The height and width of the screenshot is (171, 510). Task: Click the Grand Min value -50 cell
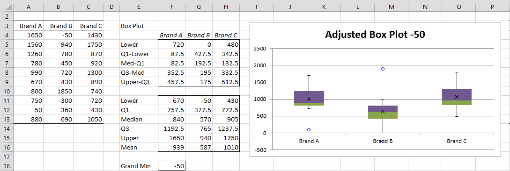coord(171,166)
